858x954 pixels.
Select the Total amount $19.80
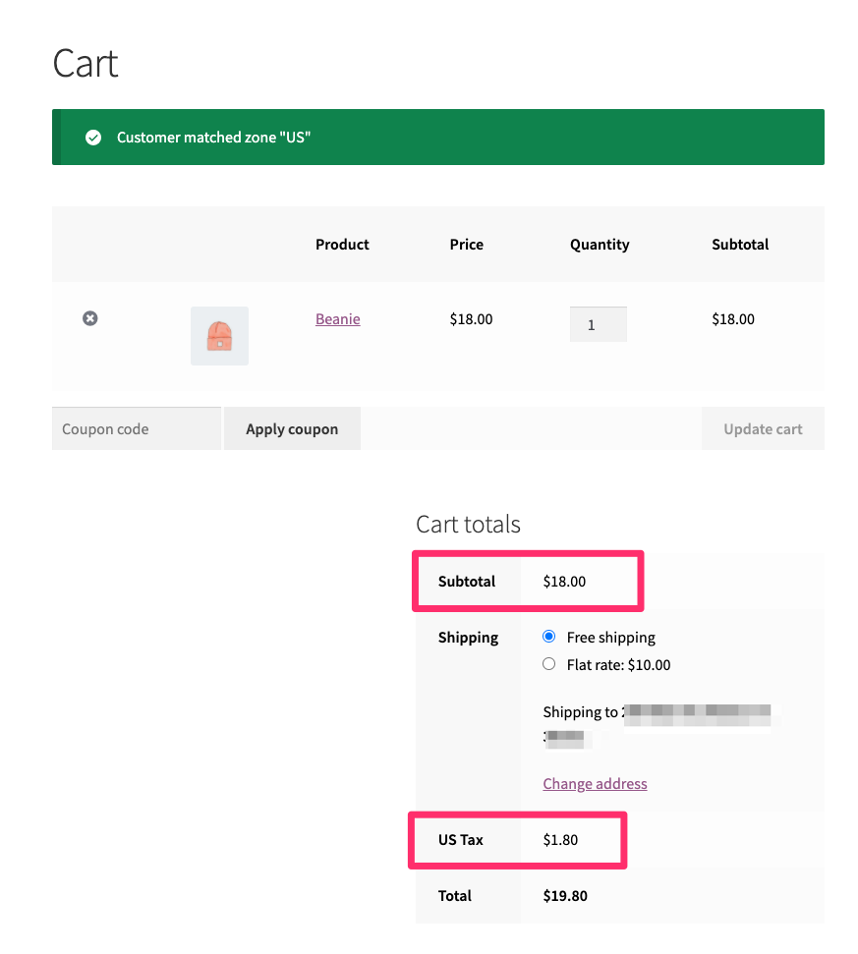point(564,895)
